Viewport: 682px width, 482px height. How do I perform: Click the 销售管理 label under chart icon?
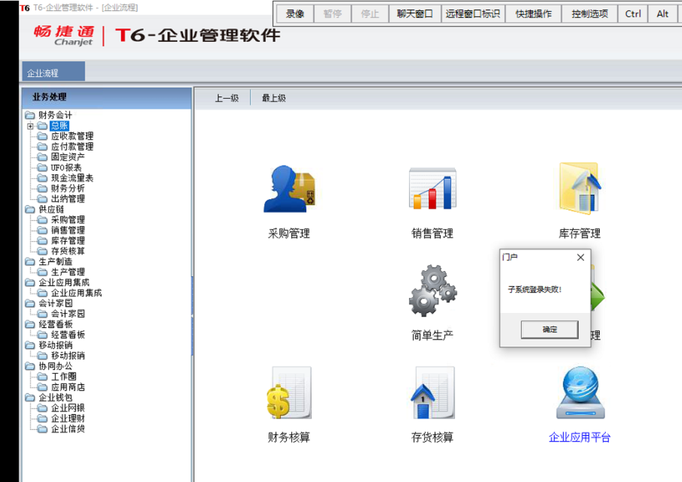(433, 234)
